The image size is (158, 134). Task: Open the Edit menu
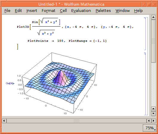pyautogui.click(x=18, y=11)
